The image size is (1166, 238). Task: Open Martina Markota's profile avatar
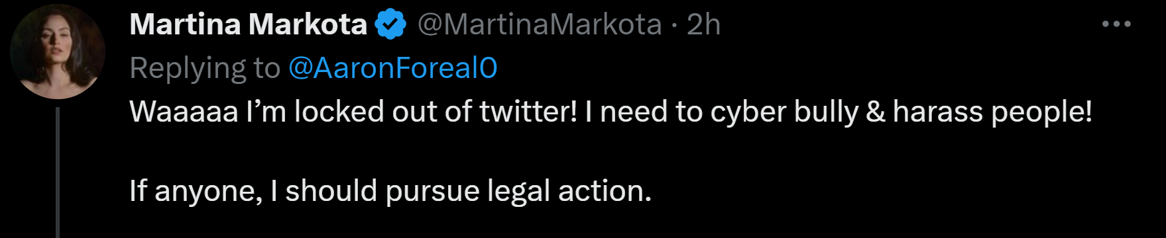58,52
